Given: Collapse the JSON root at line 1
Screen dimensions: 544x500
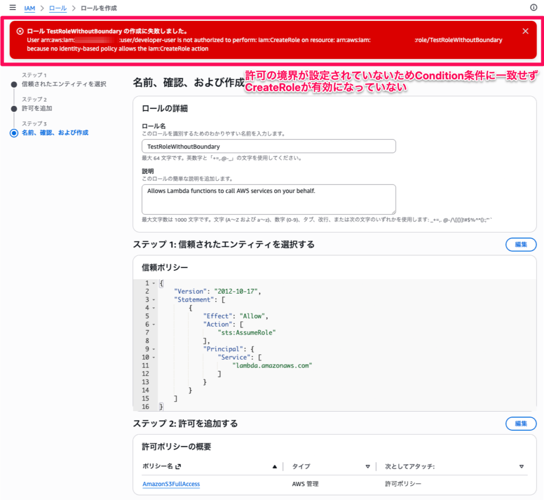Looking at the screenshot, I should [154, 284].
